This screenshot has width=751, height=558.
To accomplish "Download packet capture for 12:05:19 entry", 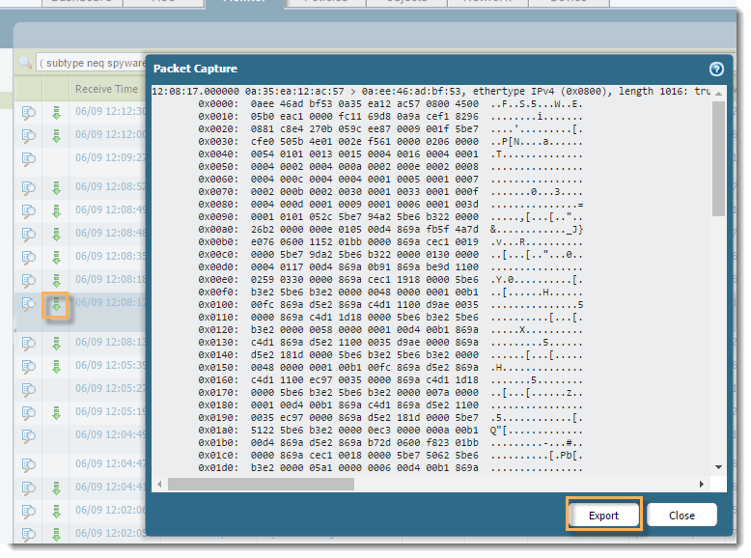I will click(x=57, y=413).
